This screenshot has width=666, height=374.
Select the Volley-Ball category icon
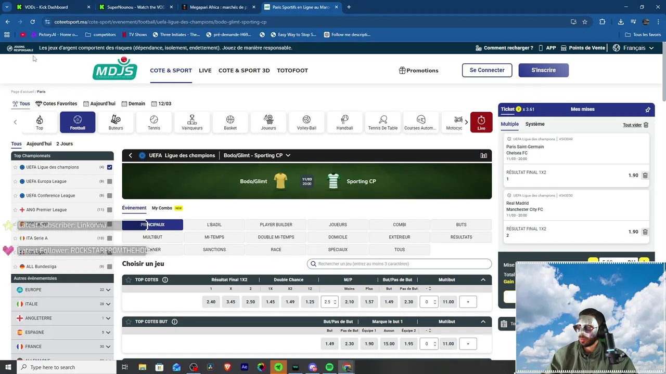(x=306, y=123)
